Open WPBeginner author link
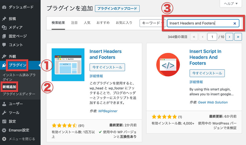Viewport: 246px width, 145px height. click(108, 111)
